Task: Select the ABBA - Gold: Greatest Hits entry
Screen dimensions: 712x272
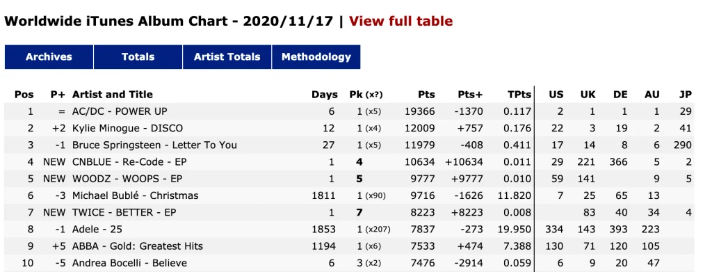Action: click(138, 246)
